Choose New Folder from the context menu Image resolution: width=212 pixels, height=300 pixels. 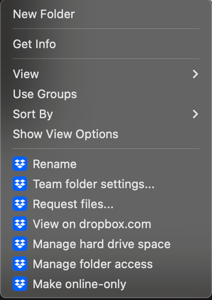(x=106, y=14)
